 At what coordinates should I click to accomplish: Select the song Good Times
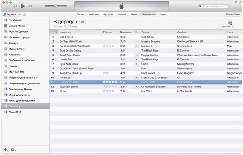click(146, 37)
